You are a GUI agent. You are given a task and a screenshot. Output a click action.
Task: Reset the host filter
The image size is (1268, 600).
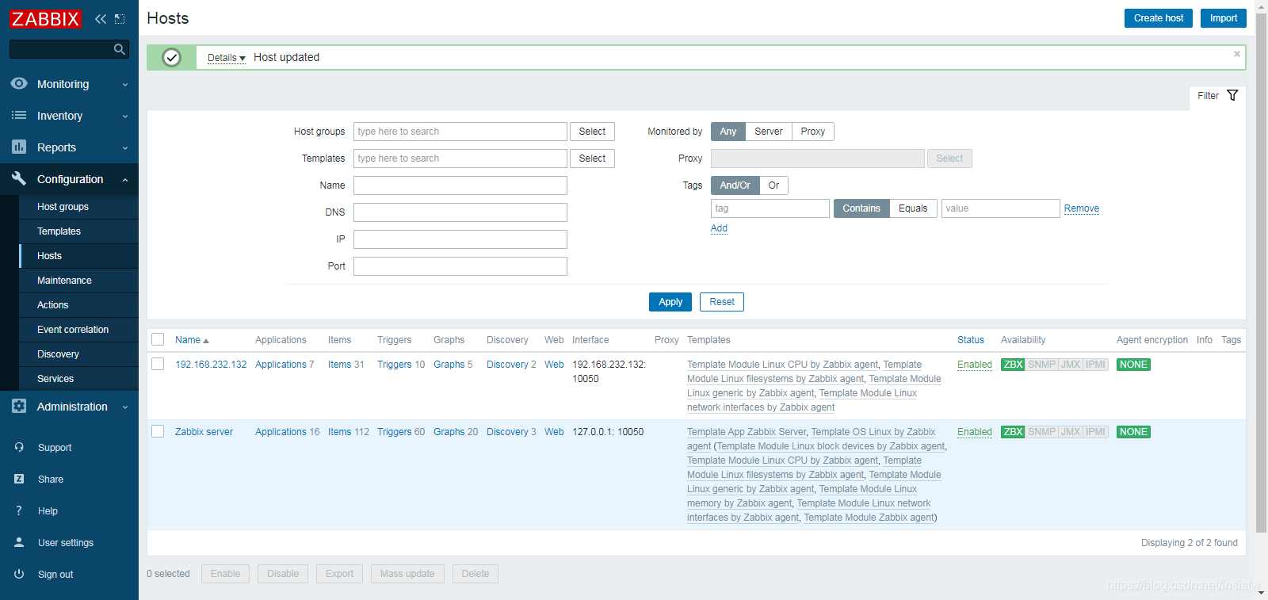coord(722,302)
